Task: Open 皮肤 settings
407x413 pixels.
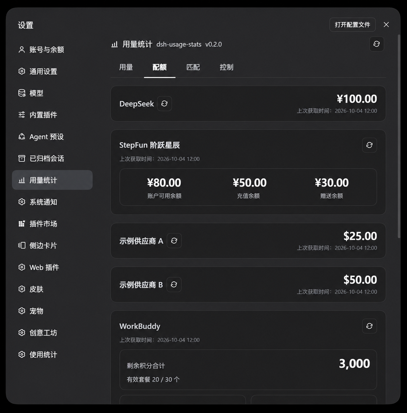Action: 52,289
